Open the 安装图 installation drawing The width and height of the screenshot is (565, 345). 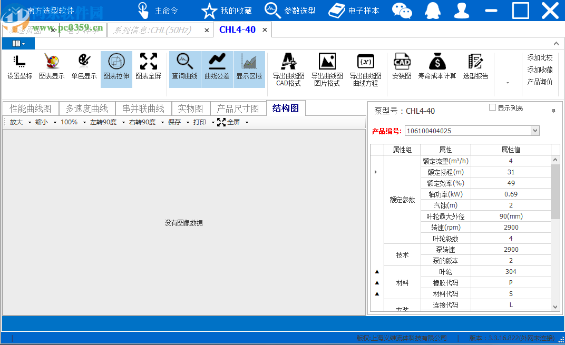402,68
